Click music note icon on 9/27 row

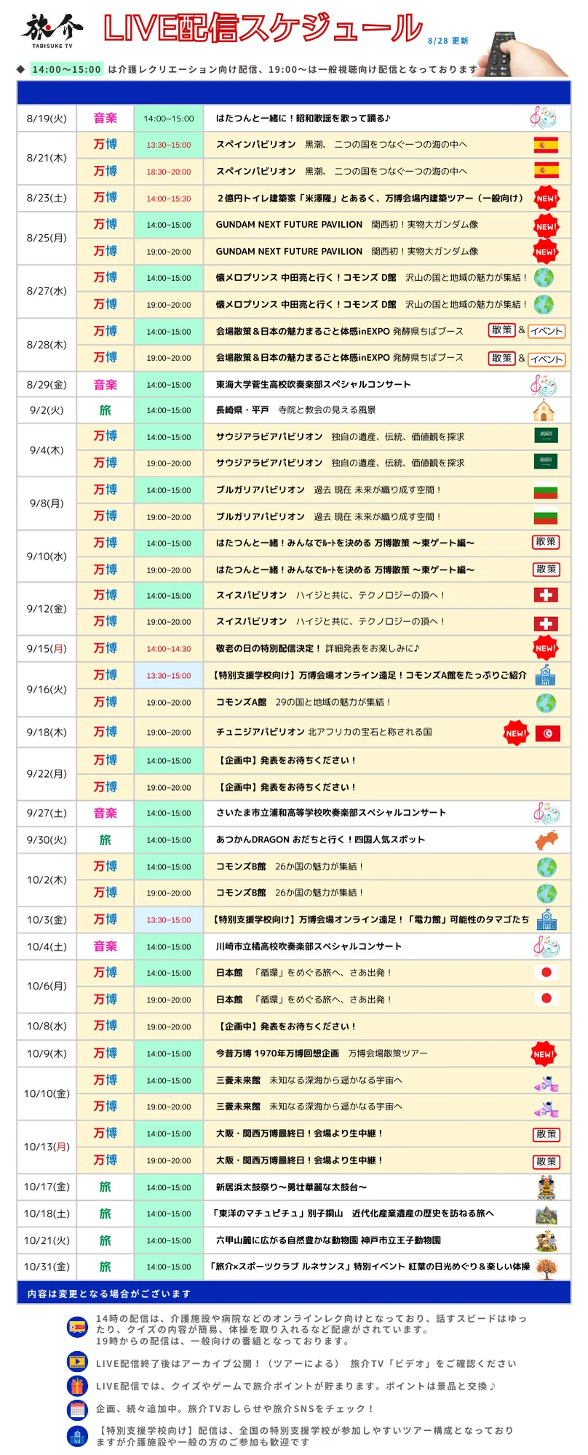tap(547, 813)
